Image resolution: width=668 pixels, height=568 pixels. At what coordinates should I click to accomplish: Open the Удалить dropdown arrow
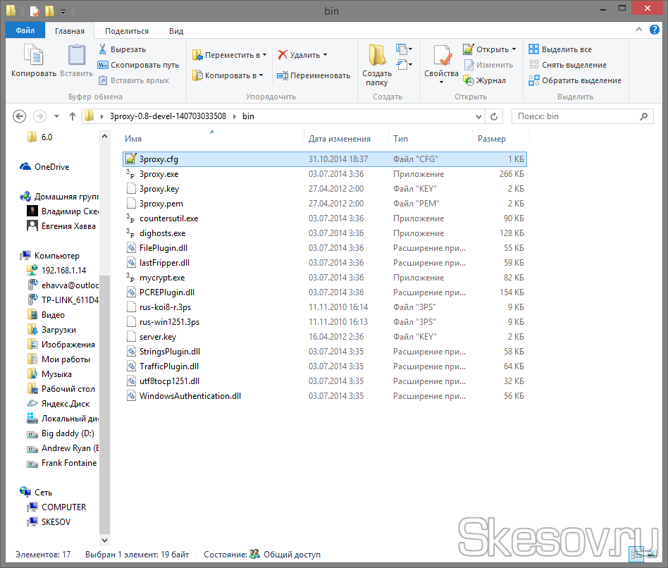click(325, 55)
